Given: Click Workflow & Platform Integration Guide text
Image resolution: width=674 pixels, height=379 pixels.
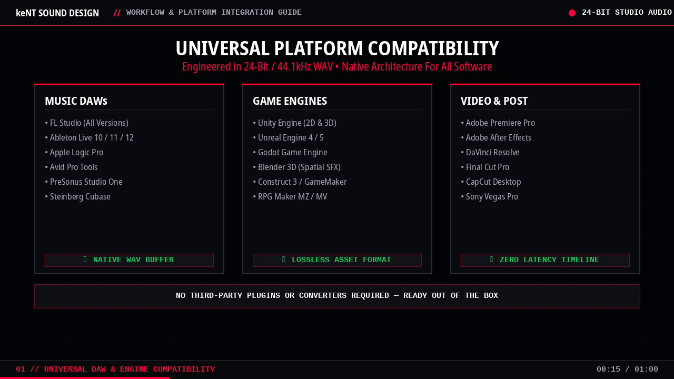Looking at the screenshot, I should 214,13.
